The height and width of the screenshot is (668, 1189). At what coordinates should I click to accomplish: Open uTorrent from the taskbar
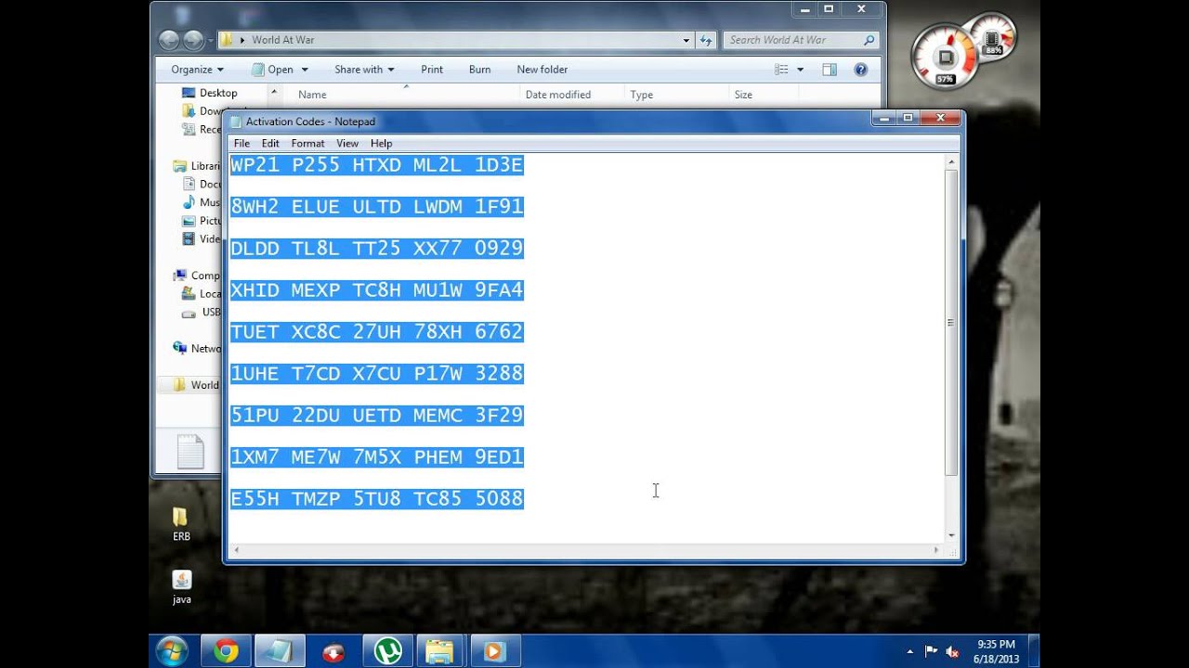[387, 651]
